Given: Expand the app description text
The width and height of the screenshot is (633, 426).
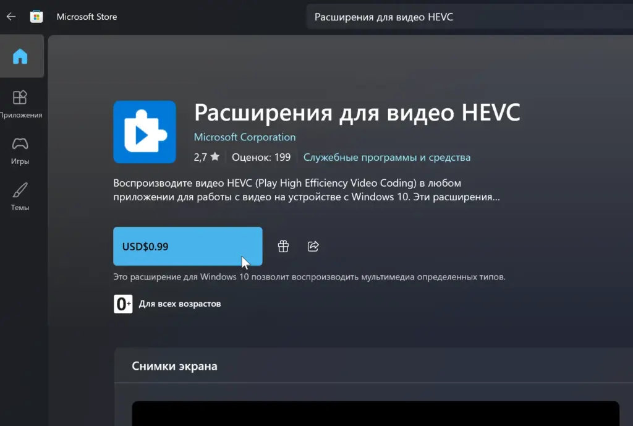Looking at the screenshot, I should (x=307, y=190).
